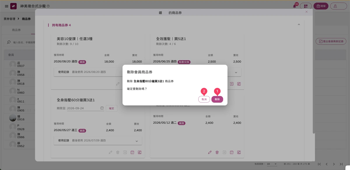Screen dimensions: 350x170
Task: Select member row 陳 0918
Action: point(19,82)
